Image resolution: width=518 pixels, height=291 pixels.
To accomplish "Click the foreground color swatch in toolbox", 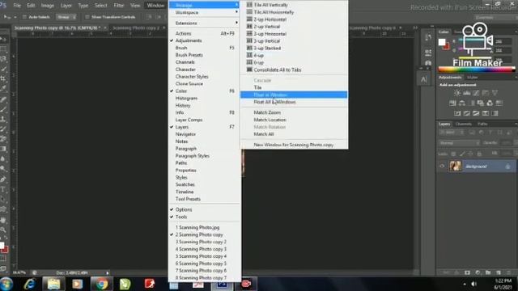I will pyautogui.click(x=2, y=246).
